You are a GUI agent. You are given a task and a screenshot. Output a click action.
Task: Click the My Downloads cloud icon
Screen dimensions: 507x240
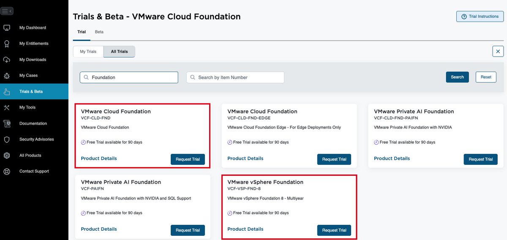[7, 60]
